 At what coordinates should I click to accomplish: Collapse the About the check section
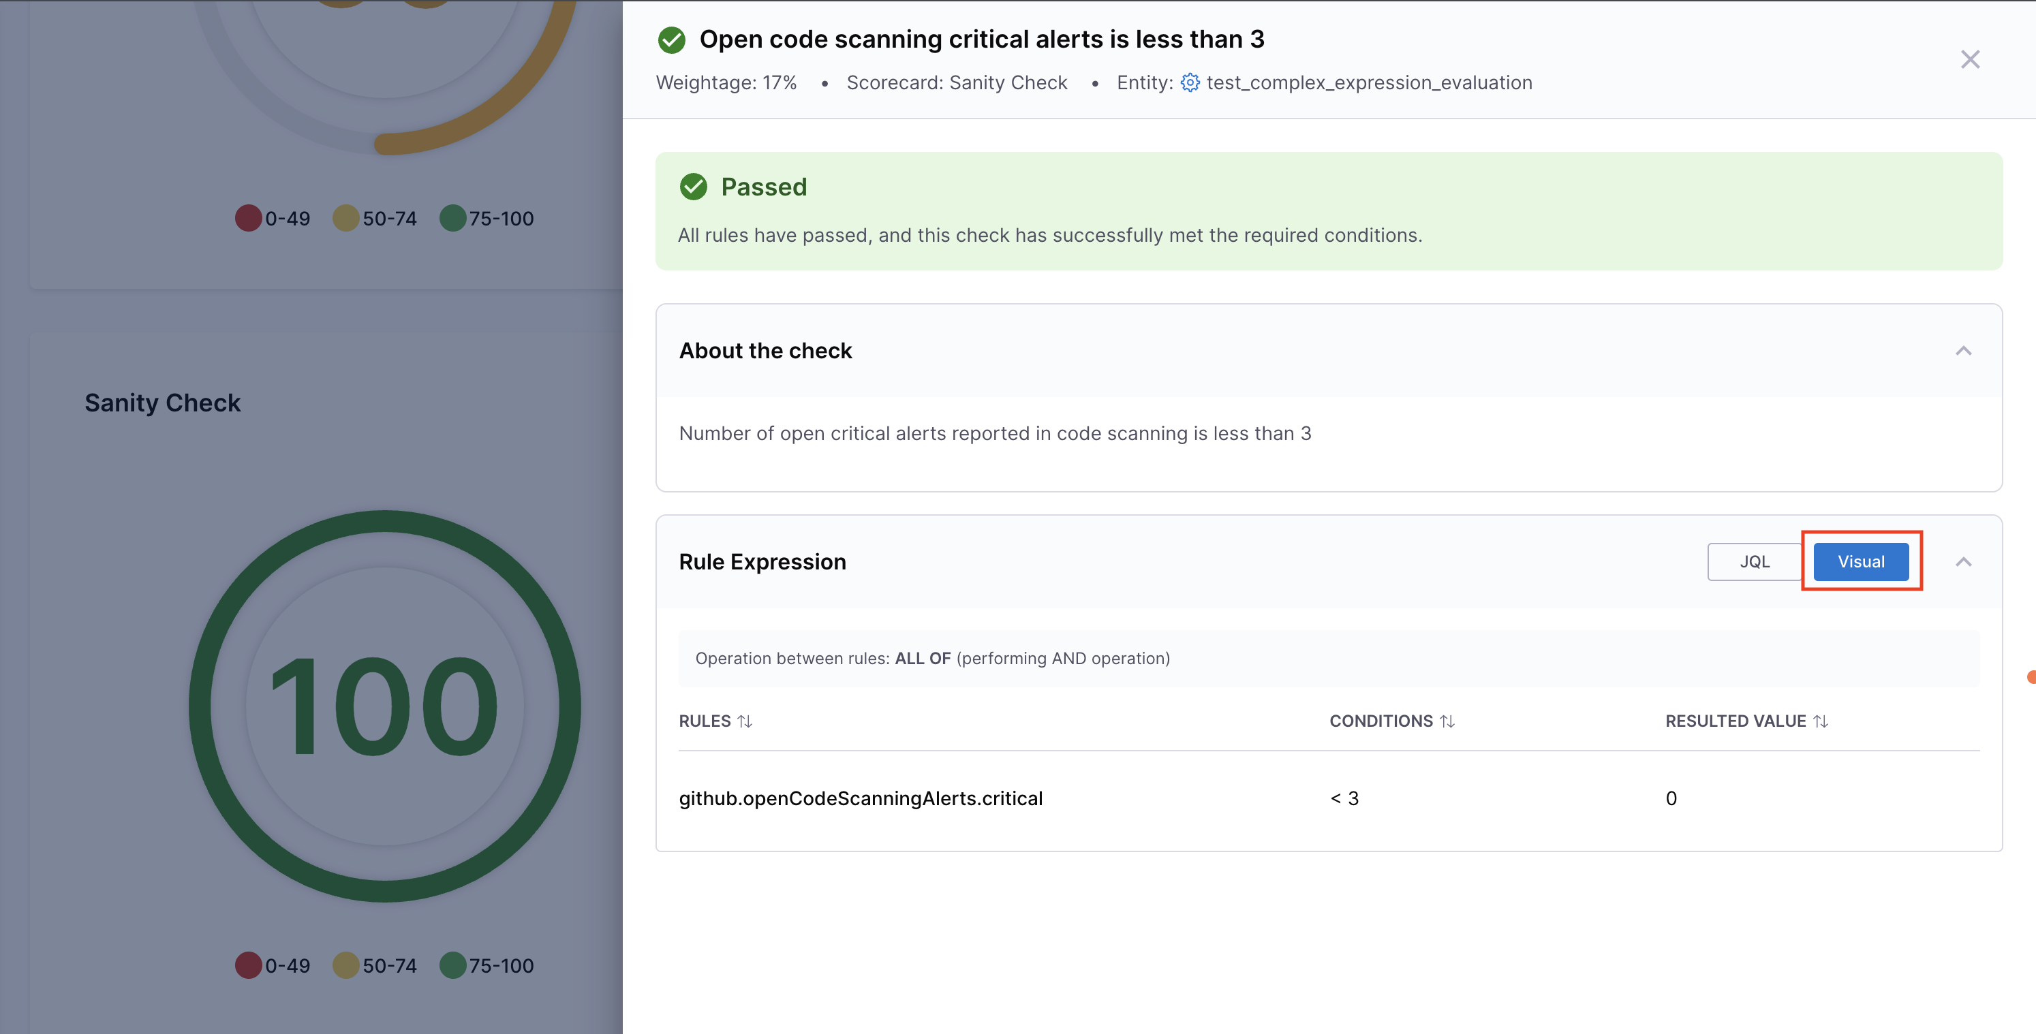(x=1962, y=351)
